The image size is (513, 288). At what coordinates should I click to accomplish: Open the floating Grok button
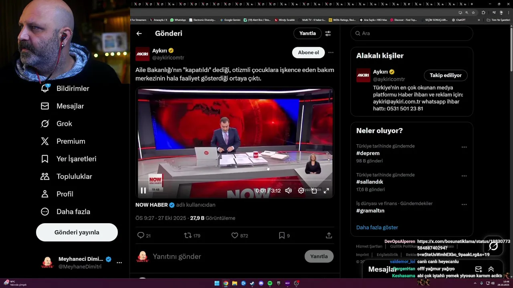point(493,246)
